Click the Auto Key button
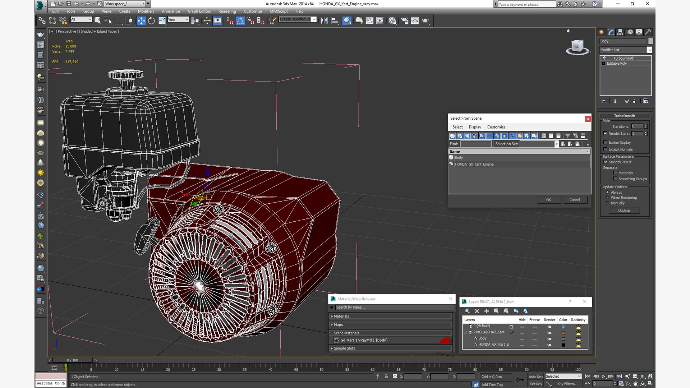 click(535, 377)
